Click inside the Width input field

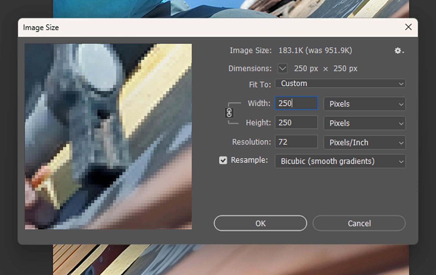click(296, 103)
